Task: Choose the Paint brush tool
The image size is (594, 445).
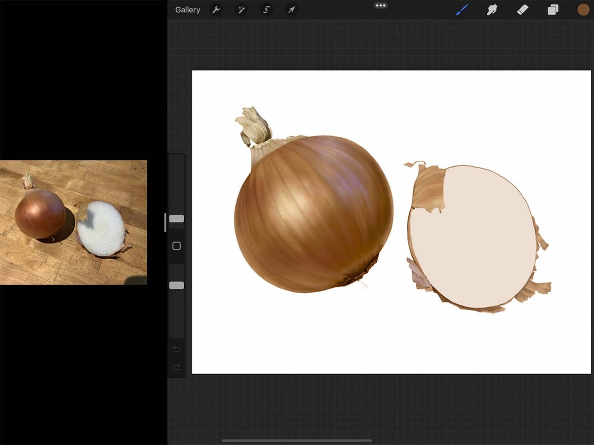Action: click(462, 9)
